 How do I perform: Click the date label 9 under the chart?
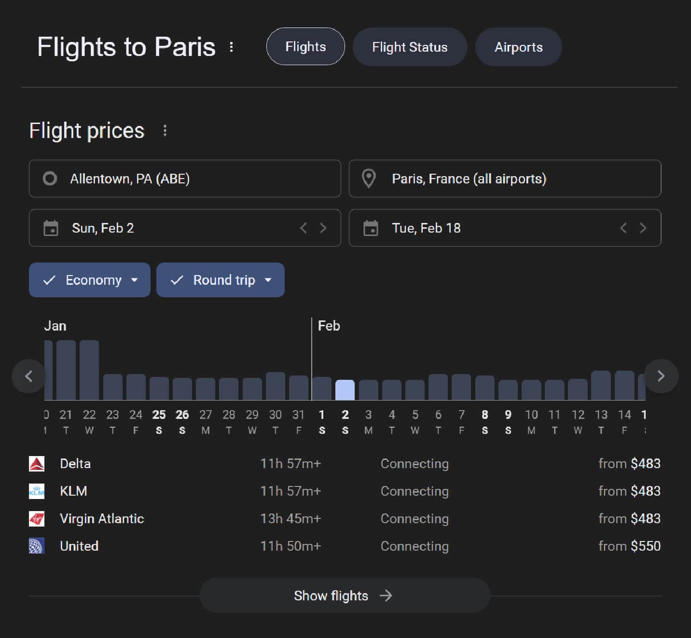[x=508, y=415]
